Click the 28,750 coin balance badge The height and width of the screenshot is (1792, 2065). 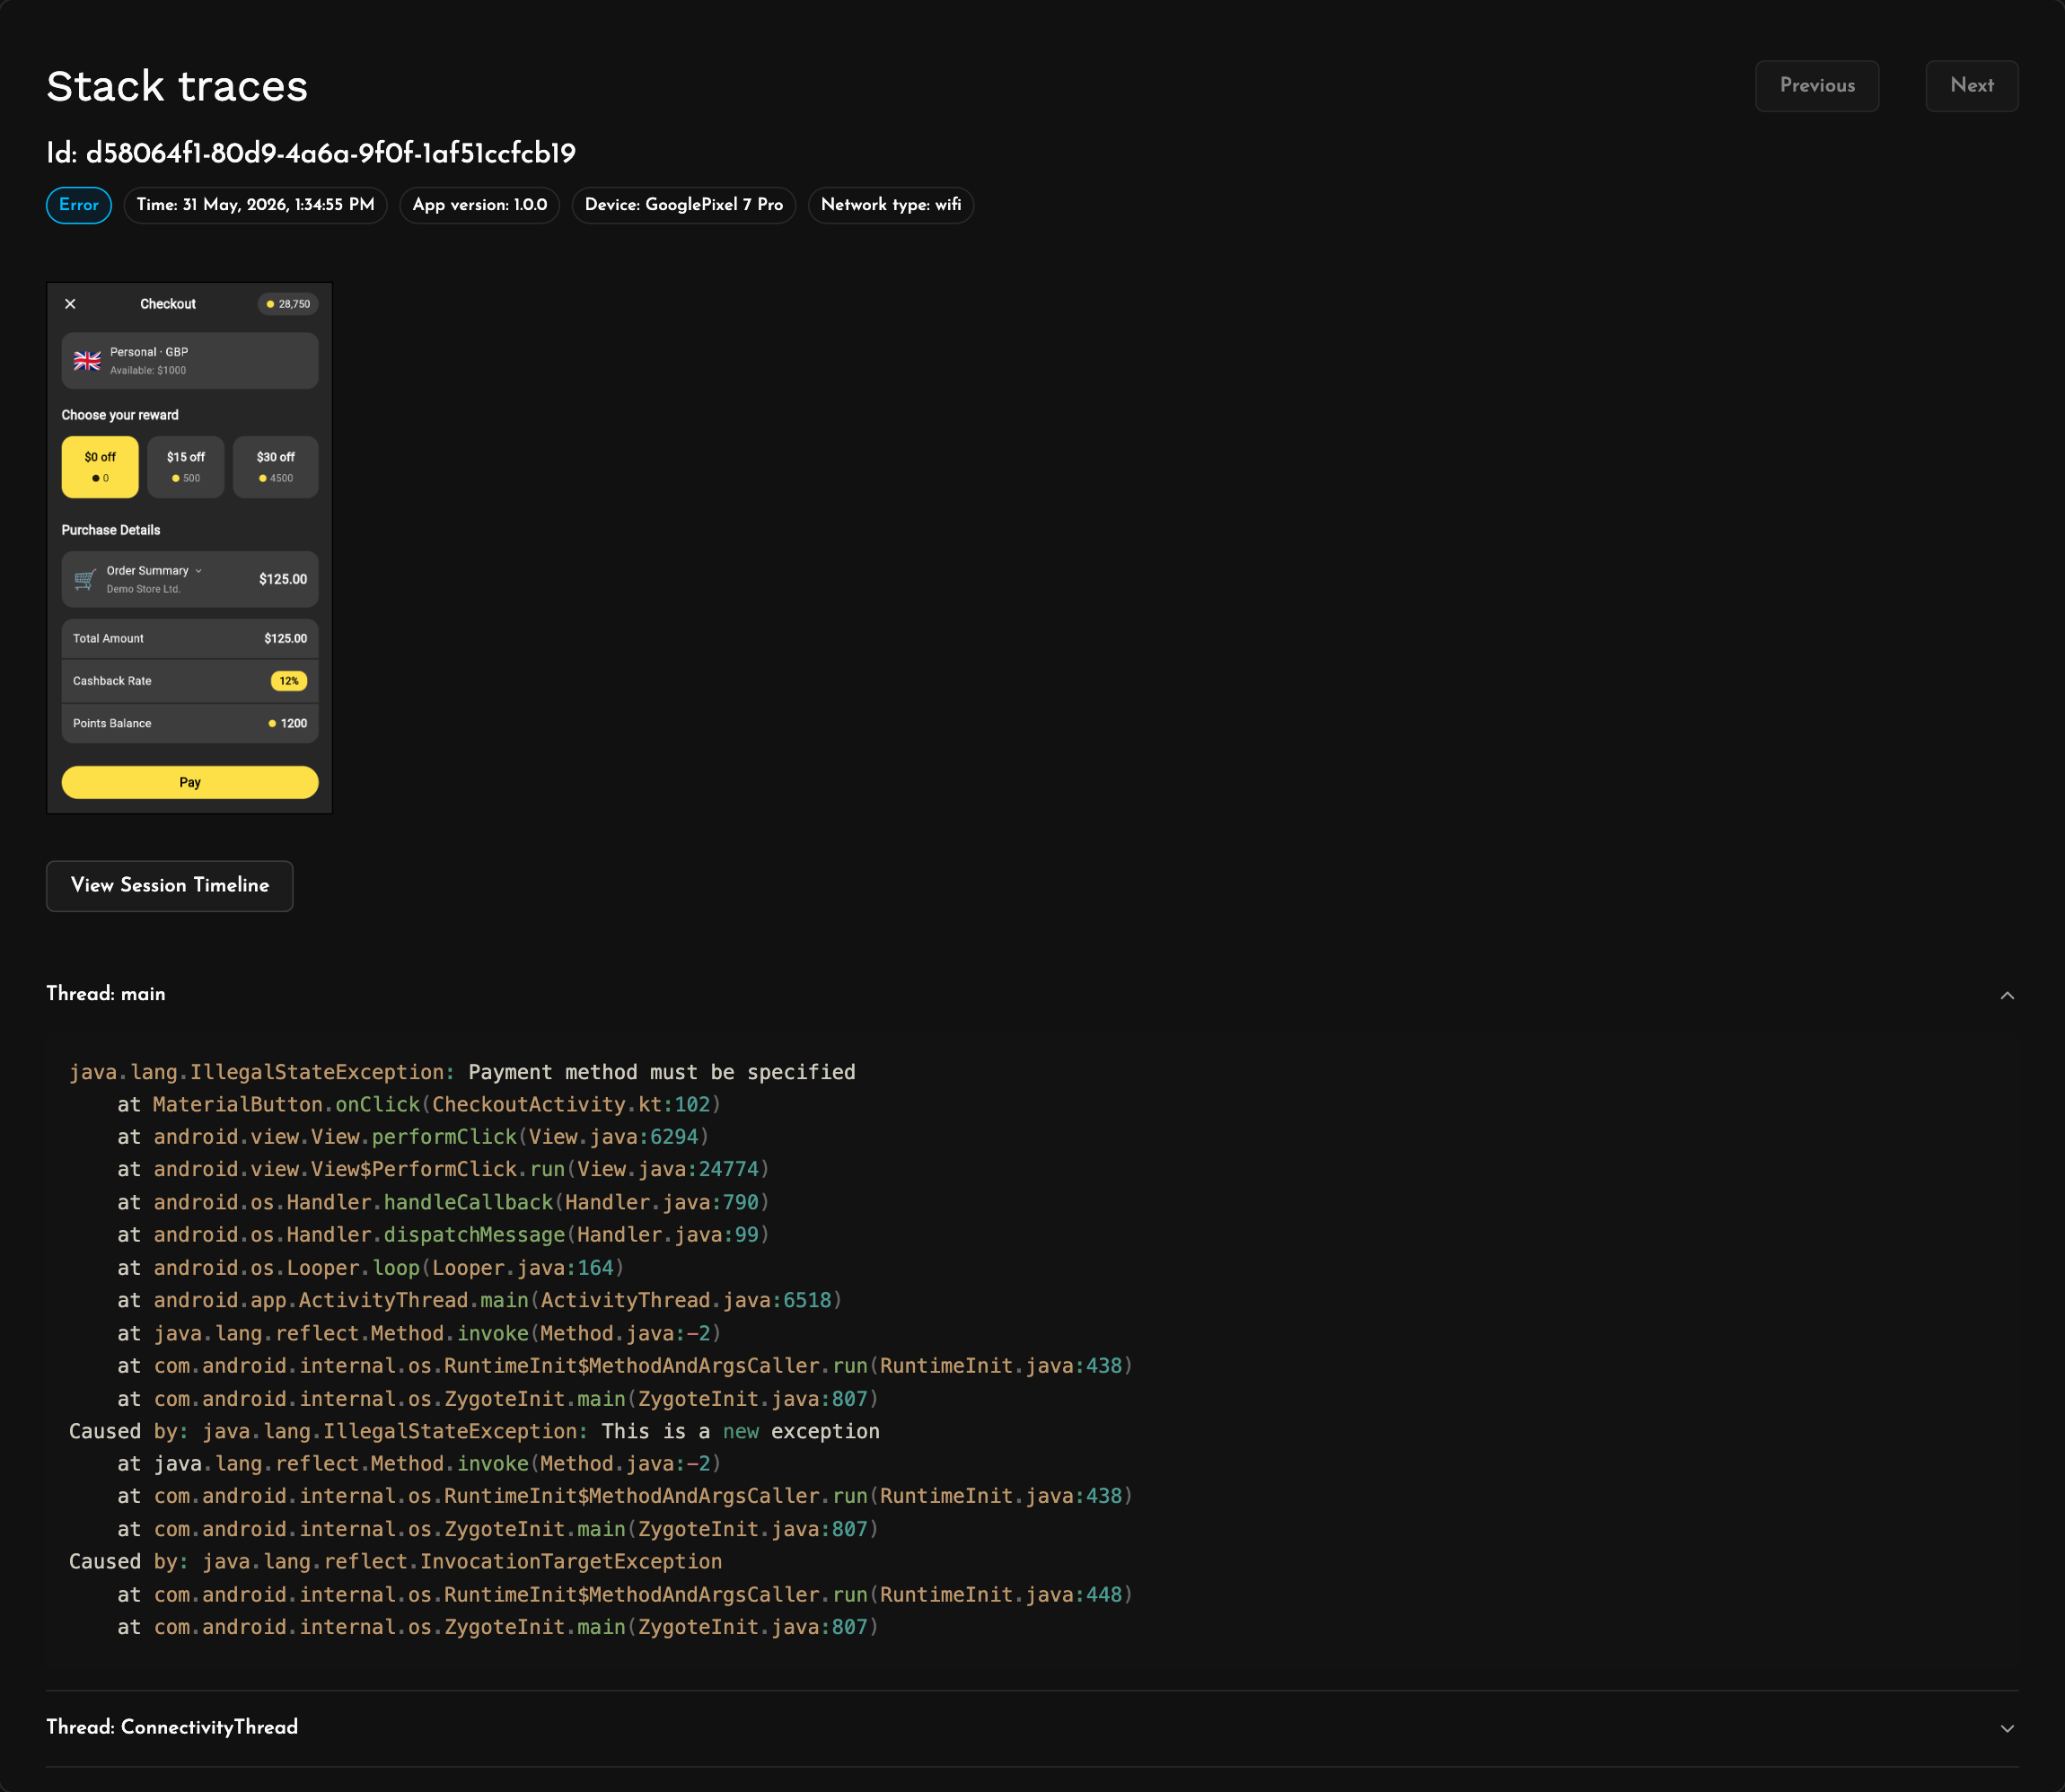click(x=288, y=304)
